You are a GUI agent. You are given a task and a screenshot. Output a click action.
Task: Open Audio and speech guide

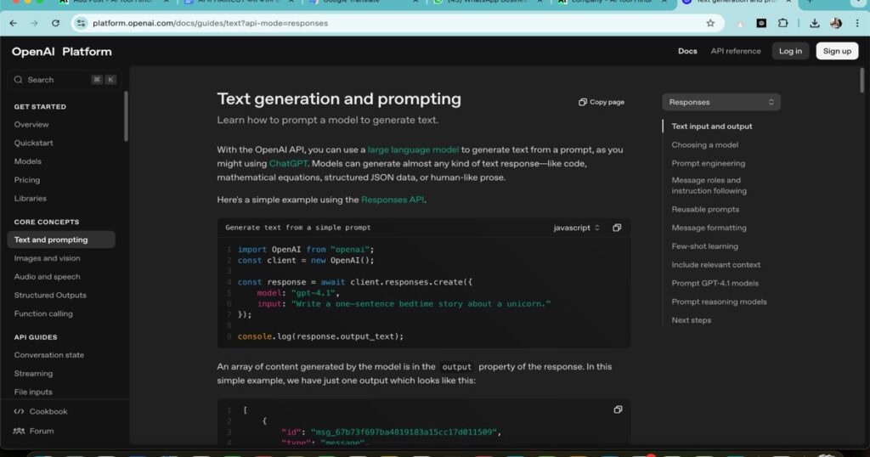coord(48,277)
